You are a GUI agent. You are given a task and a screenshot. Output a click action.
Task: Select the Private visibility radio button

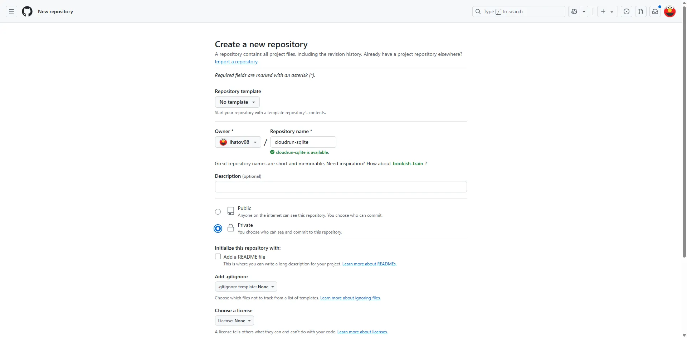[x=218, y=229]
